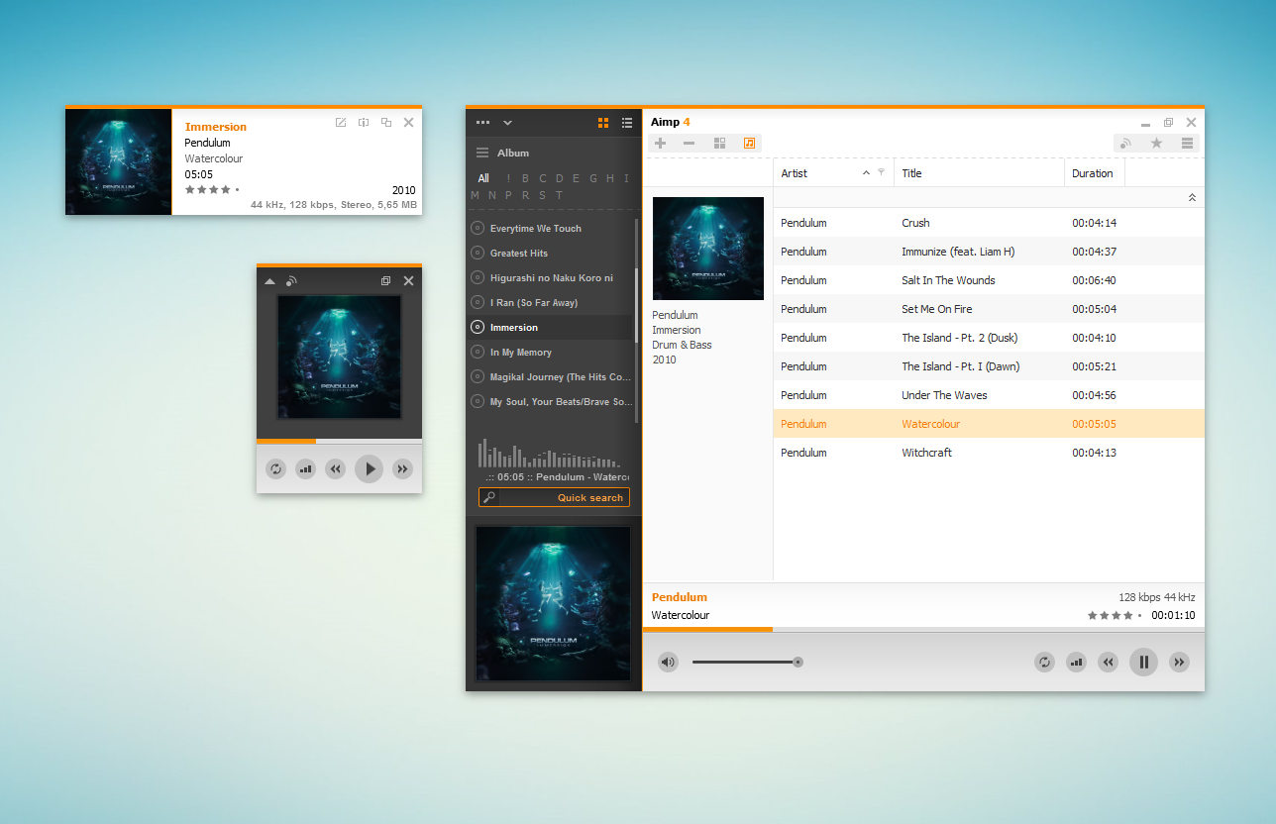This screenshot has height=824, width=1276.
Task: Filter albums by letter T
Action: tap(559, 195)
